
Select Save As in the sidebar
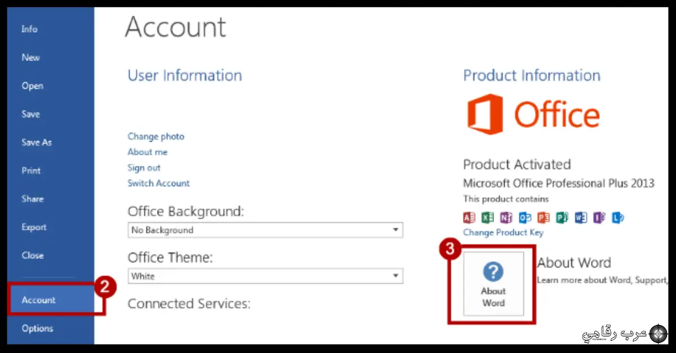tap(37, 142)
